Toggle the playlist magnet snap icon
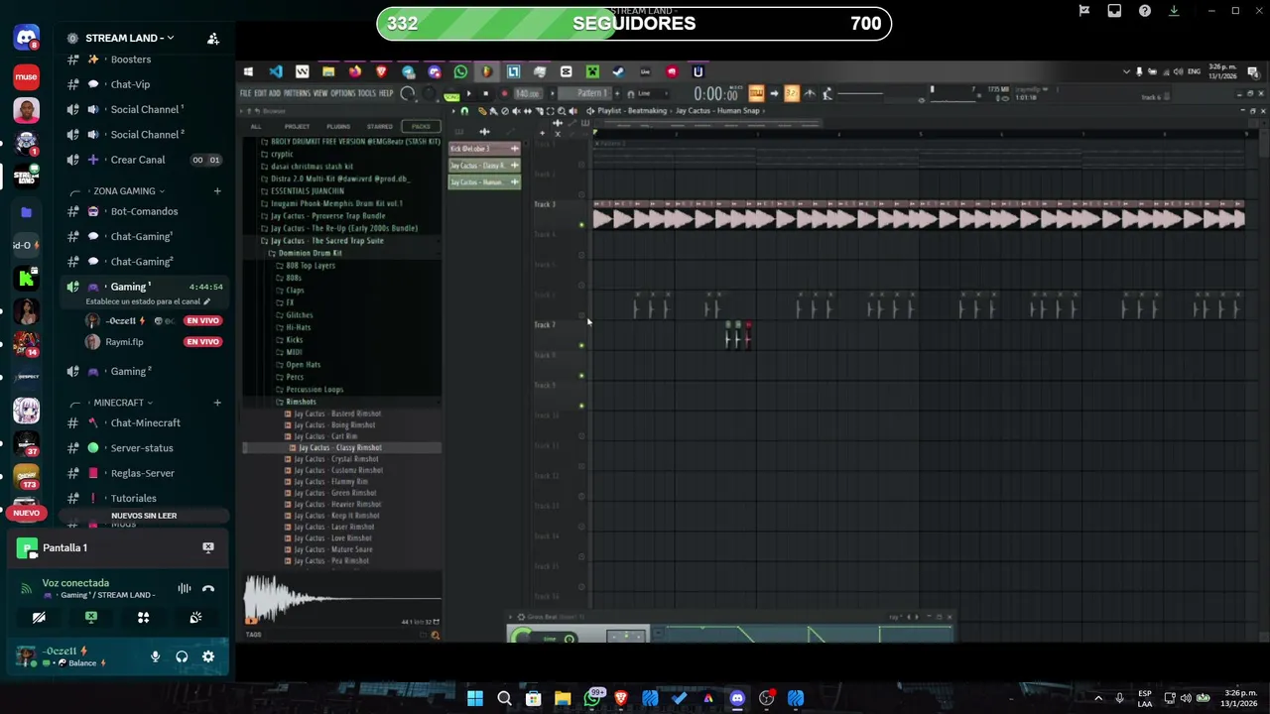This screenshot has width=1270, height=714. [464, 111]
